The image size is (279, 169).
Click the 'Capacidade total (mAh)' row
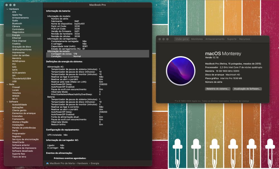click(69, 46)
